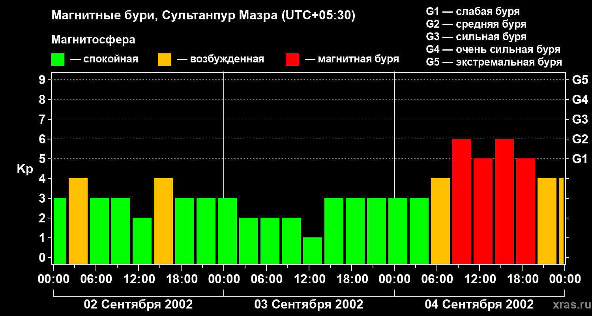Click the '04 Сентября 2002' date label
This screenshot has height=316, width=592.
point(480,304)
